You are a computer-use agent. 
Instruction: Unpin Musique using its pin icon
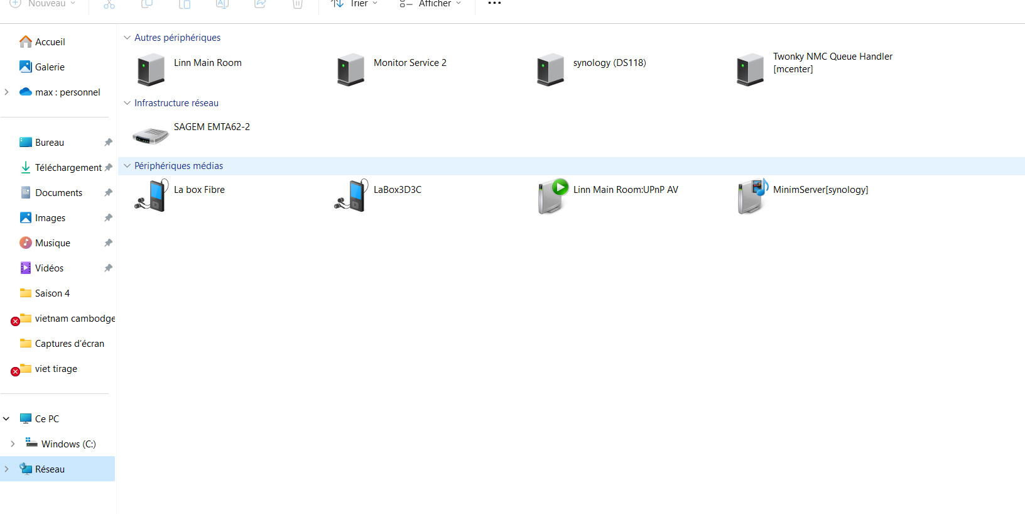pyautogui.click(x=108, y=243)
